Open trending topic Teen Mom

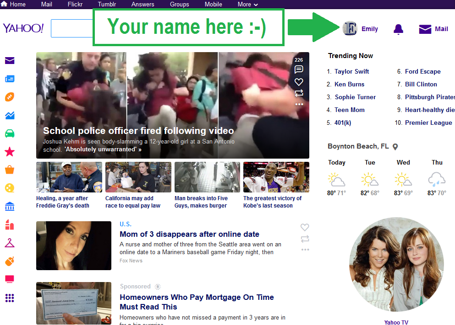click(x=349, y=110)
